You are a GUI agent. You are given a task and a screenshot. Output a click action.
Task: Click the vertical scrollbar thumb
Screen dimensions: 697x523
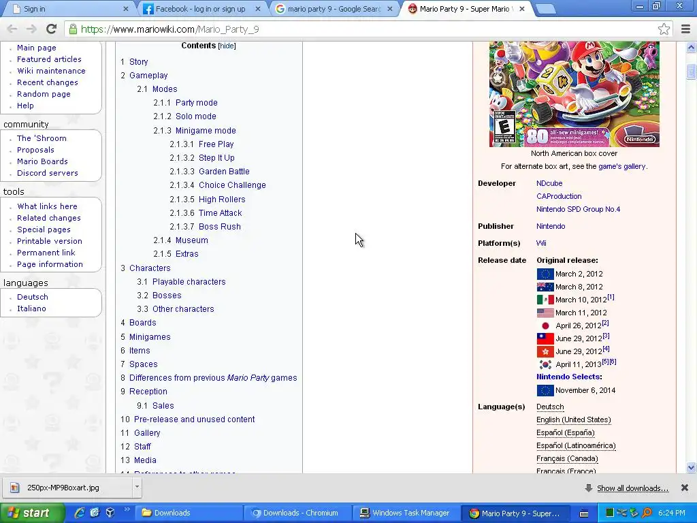point(691,71)
